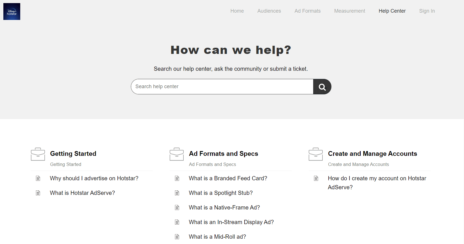Click the Getting Started briefcase icon
This screenshot has height=244, width=464.
click(x=38, y=154)
